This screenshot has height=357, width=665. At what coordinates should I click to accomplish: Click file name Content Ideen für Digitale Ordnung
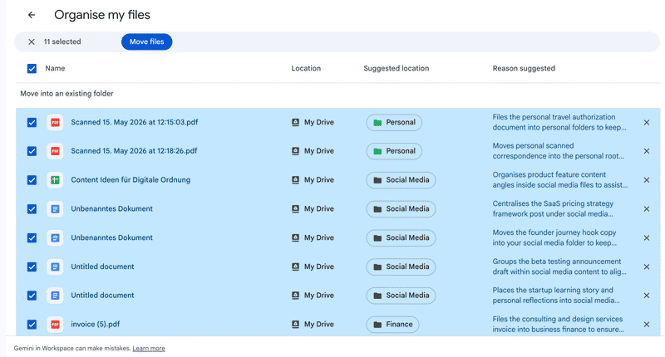(131, 180)
